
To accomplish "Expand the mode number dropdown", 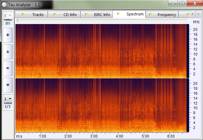I will (8, 99).
